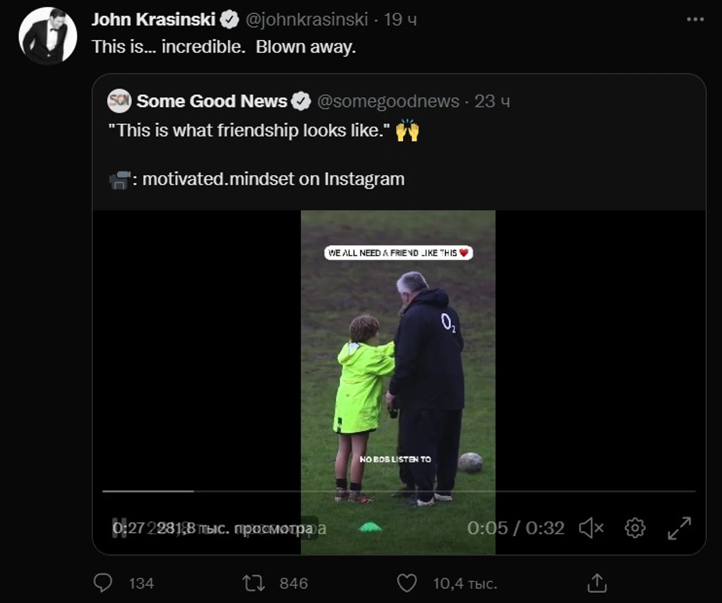Click Some Good News verified badge
The height and width of the screenshot is (603, 722).
click(x=301, y=101)
